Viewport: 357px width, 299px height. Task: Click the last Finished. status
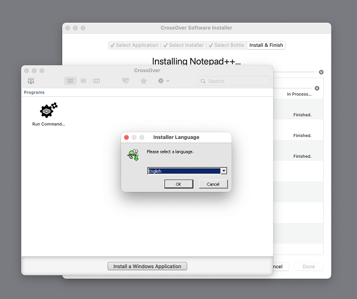(302, 156)
